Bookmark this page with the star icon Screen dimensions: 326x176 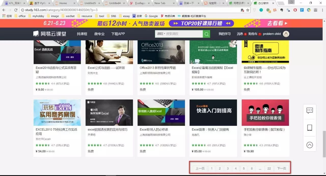coord(248,10)
